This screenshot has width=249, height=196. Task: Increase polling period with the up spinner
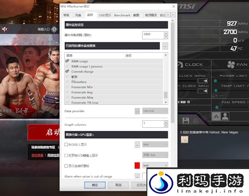pyautogui.click(x=166, y=33)
